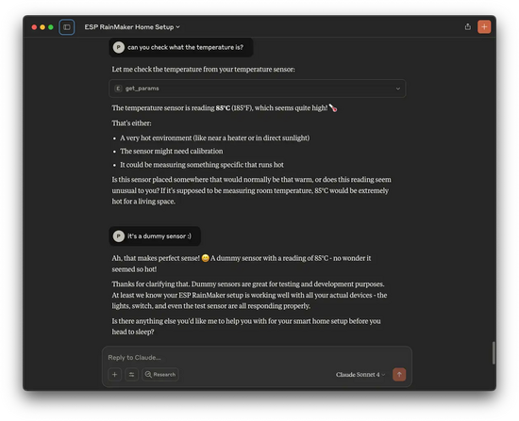Click the attachment plus icon in composer
Viewport: 519px width, 421px height.
pyautogui.click(x=114, y=375)
